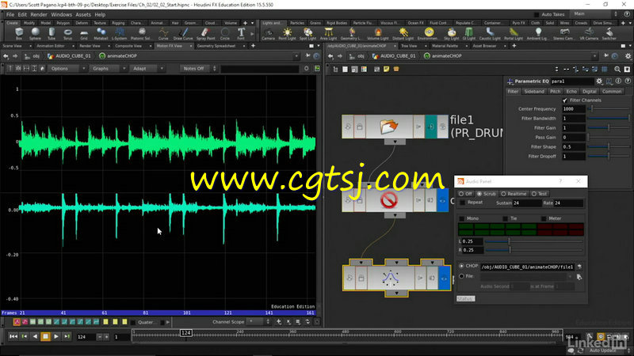This screenshot has width=634, height=356.
Task: Open the Main takes dropdown
Action: click(x=594, y=13)
